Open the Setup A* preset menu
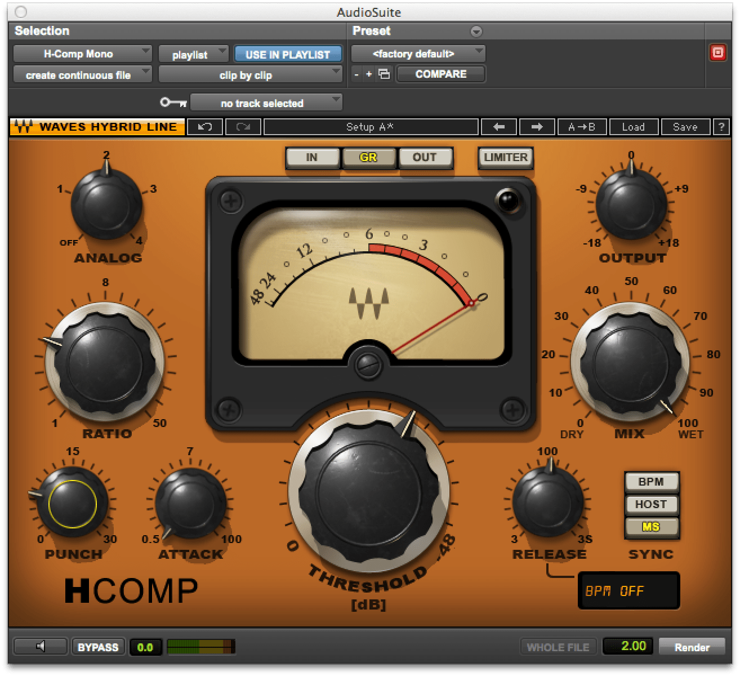 [x=371, y=127]
